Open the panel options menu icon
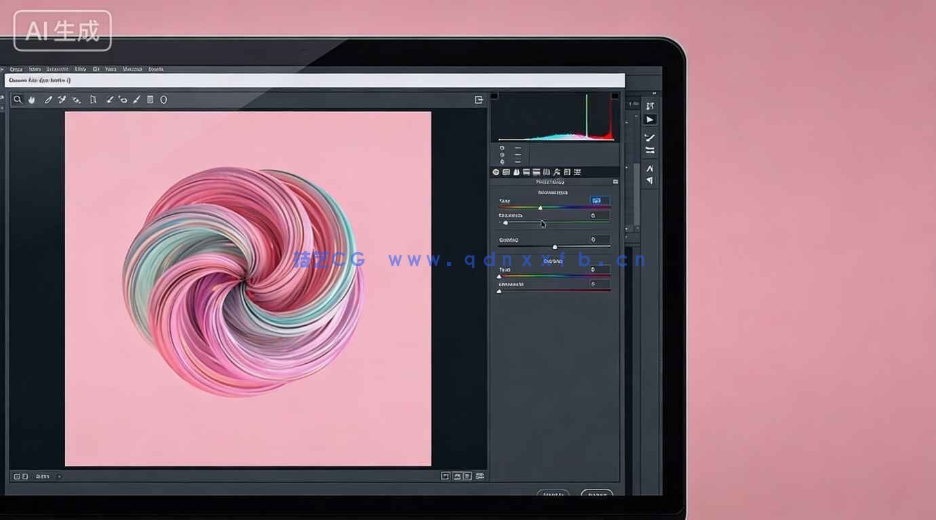Image resolution: width=936 pixels, height=520 pixels. tap(615, 182)
